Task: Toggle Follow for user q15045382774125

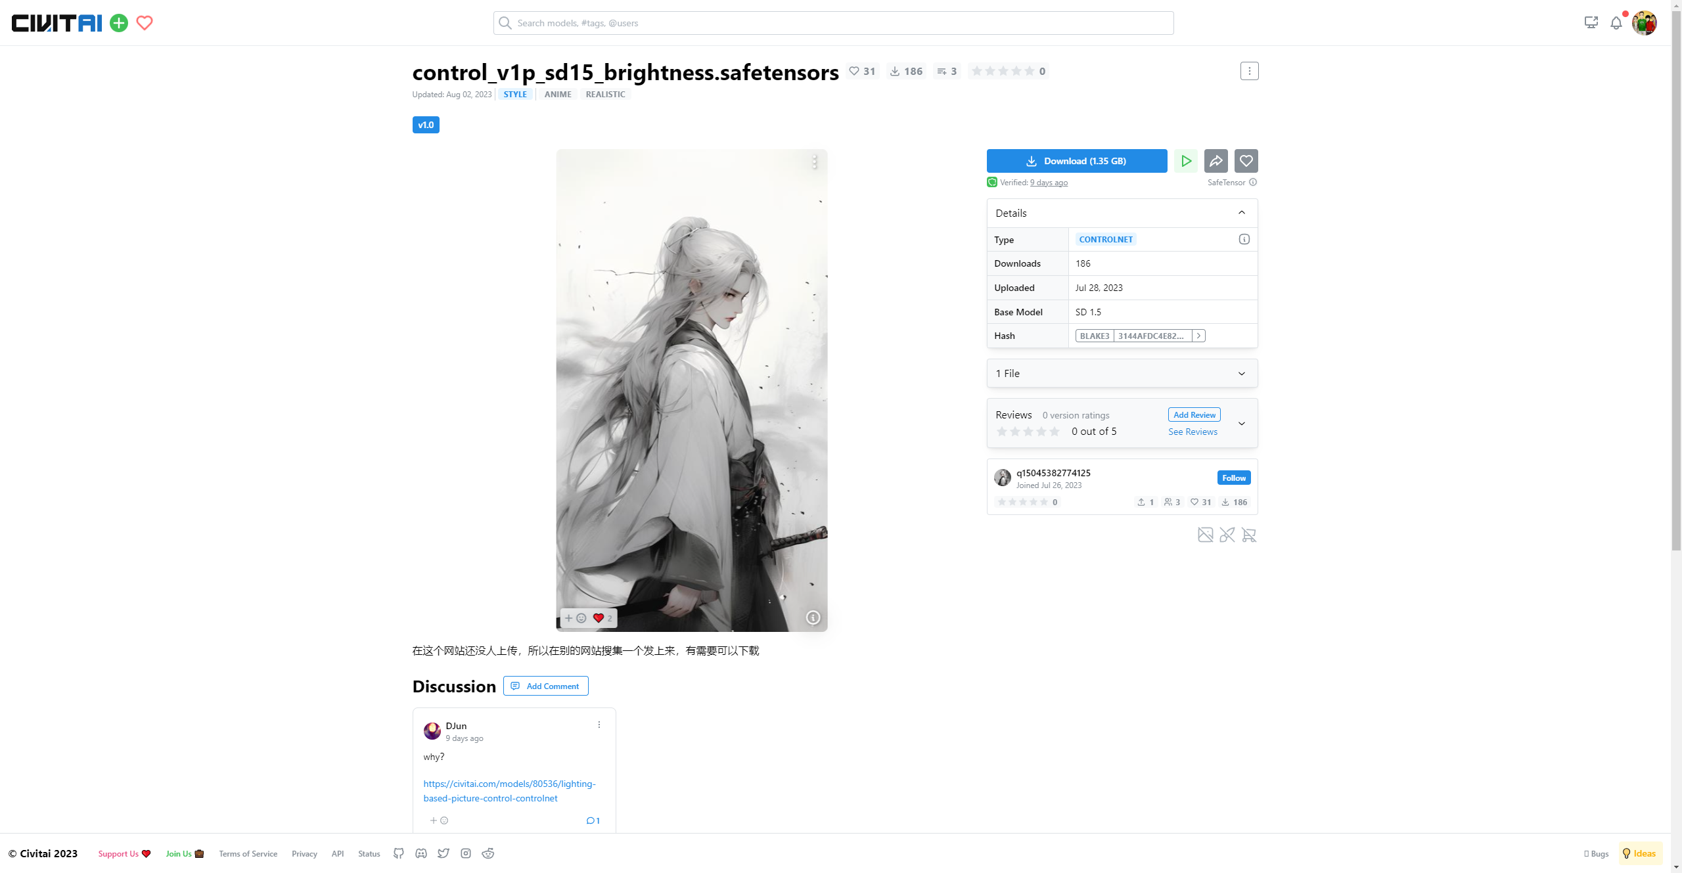Action: click(1233, 478)
